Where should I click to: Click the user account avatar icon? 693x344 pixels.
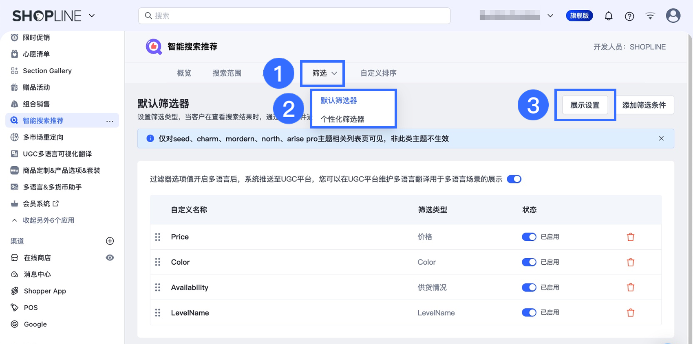click(673, 16)
